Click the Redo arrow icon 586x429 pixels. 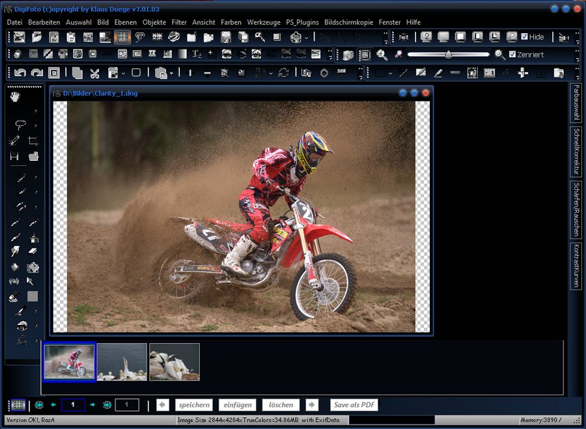[x=36, y=73]
